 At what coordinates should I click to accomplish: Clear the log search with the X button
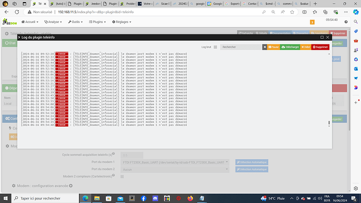(x=265, y=47)
